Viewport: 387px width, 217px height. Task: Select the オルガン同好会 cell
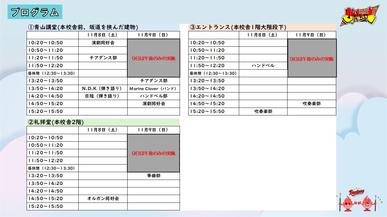[x=103, y=199]
